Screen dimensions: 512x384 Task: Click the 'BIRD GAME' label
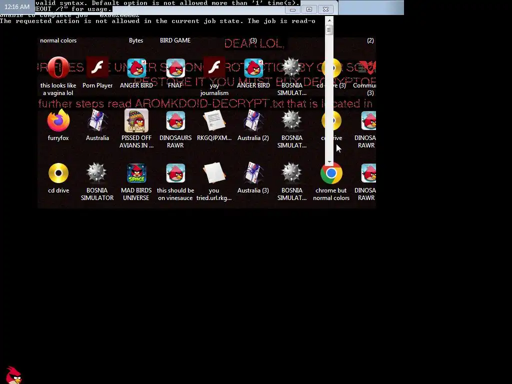coord(175,40)
